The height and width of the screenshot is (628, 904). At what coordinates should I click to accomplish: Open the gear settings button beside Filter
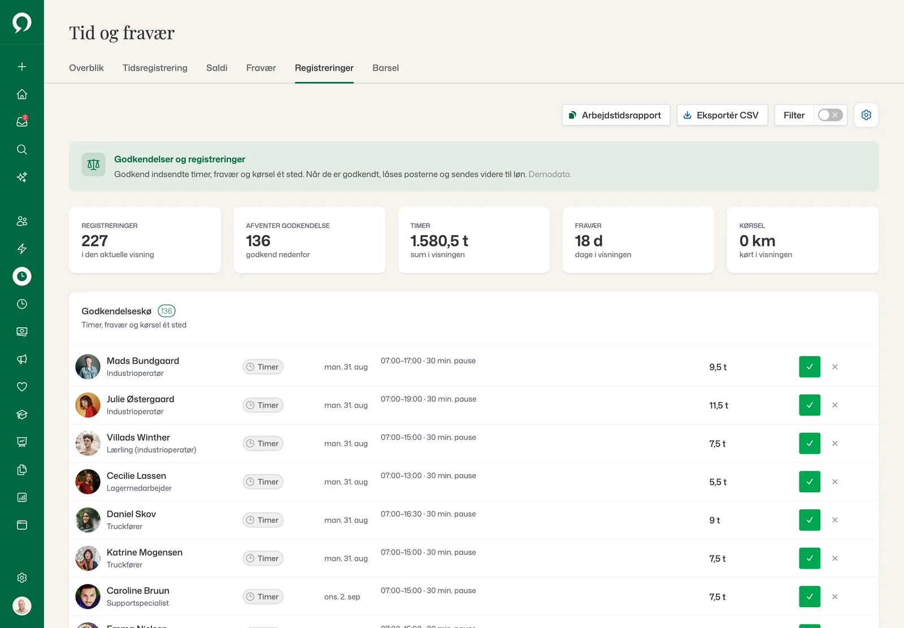(x=866, y=115)
